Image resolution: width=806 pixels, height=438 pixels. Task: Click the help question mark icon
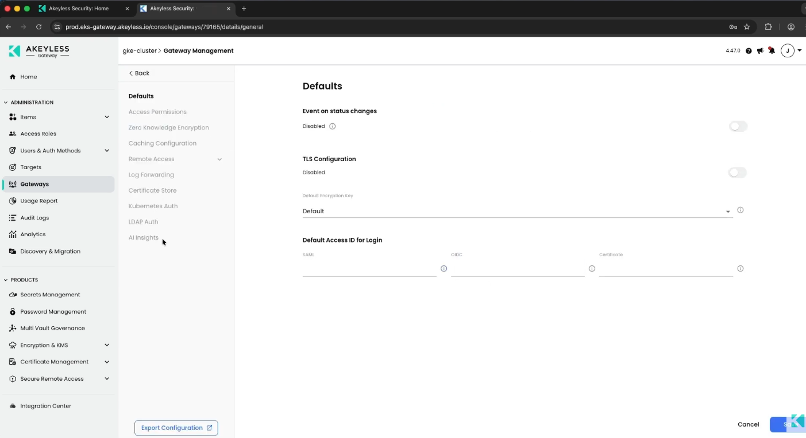pyautogui.click(x=749, y=51)
